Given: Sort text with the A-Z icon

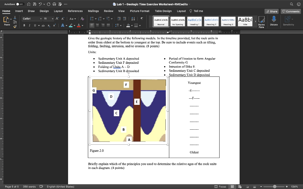Looking at the screenshot, I should click(133, 19).
